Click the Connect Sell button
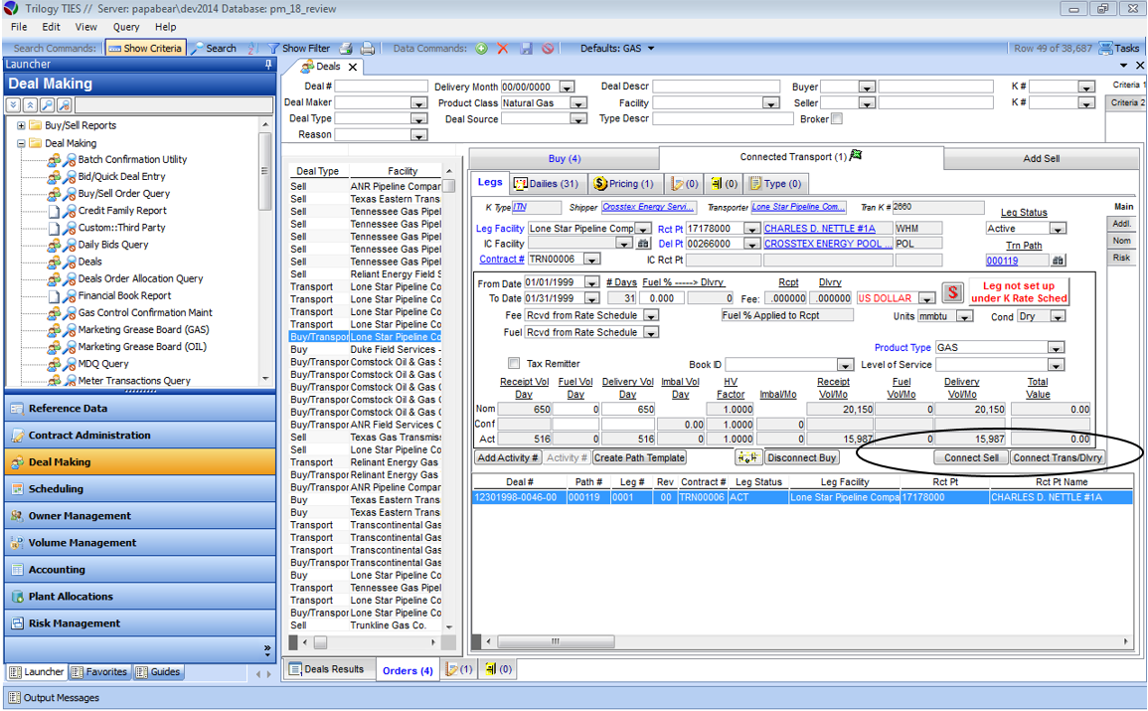 click(x=971, y=457)
